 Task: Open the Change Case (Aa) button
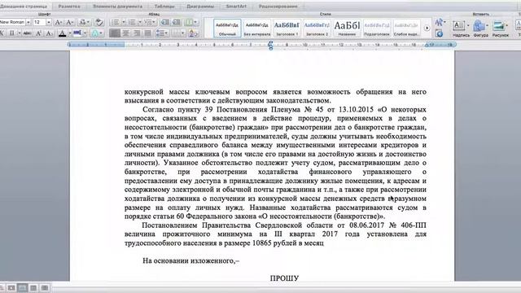pos(83,22)
